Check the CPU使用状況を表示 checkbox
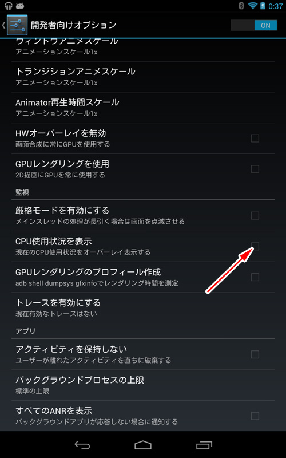Viewport: 286px width, 458px height. (x=255, y=246)
